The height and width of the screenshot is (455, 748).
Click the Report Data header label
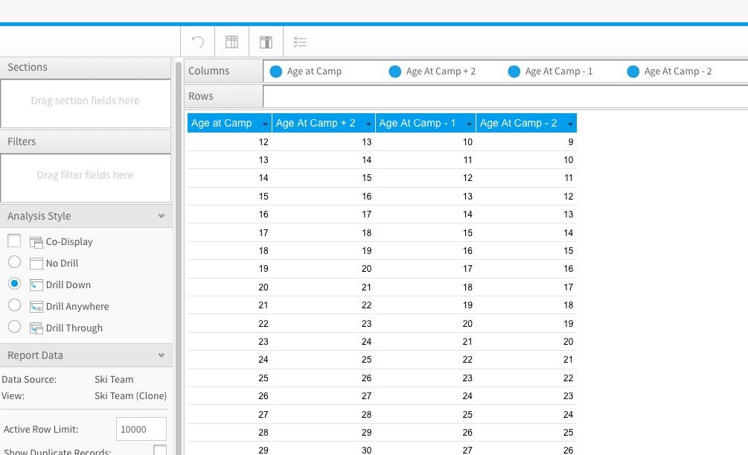[x=35, y=356]
